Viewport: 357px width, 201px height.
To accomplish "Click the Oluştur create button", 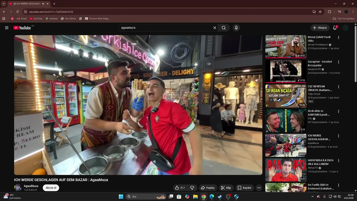I will coord(320,28).
